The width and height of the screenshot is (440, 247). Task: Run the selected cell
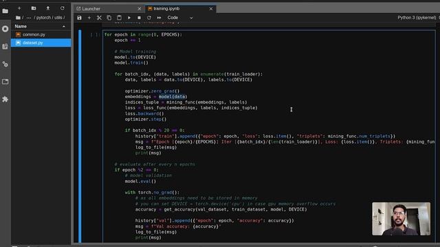click(x=129, y=18)
